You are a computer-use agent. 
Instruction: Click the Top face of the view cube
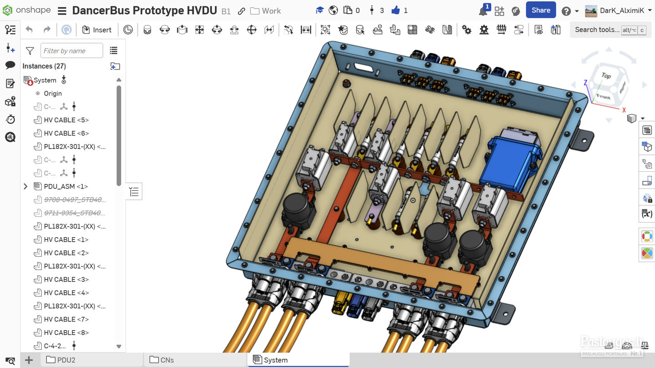tap(606, 76)
